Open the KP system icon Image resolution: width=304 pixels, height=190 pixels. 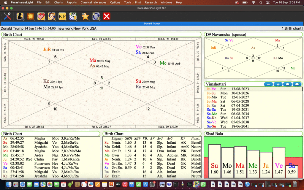point(62,16)
